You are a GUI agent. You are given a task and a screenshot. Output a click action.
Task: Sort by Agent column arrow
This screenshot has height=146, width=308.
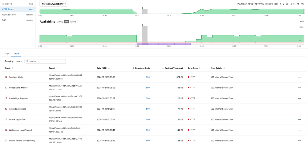point(13,68)
